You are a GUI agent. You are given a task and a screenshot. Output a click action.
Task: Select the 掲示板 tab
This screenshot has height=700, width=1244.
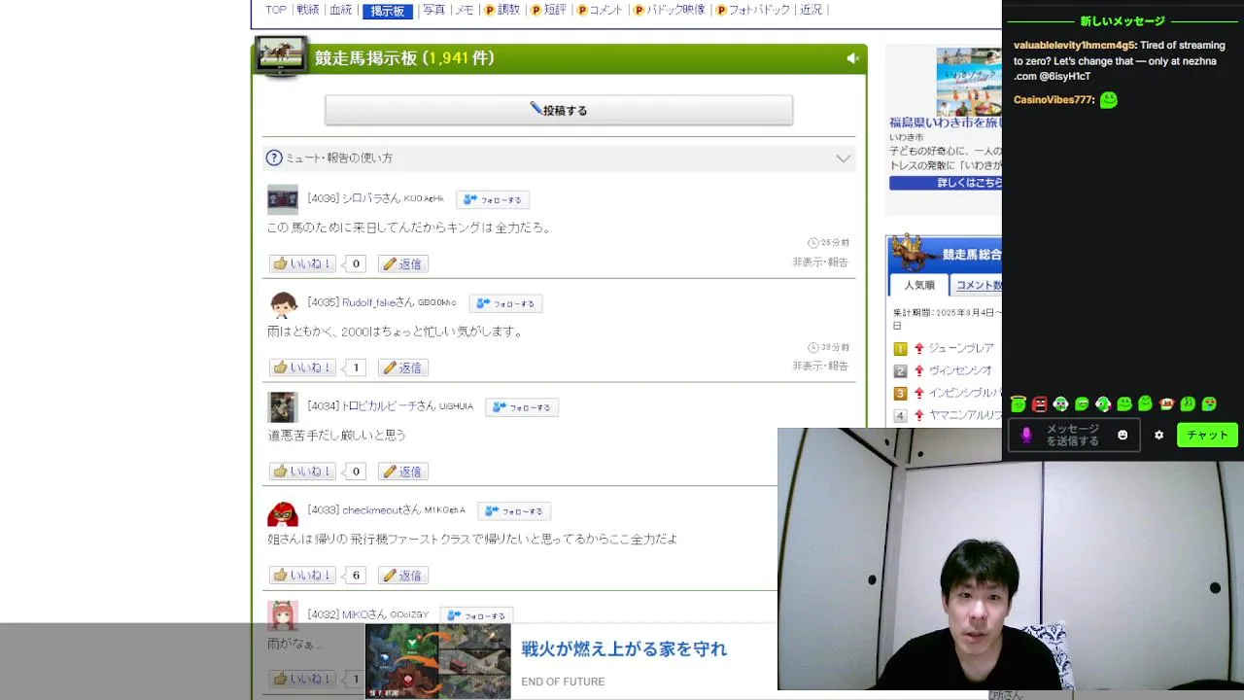[x=387, y=11]
